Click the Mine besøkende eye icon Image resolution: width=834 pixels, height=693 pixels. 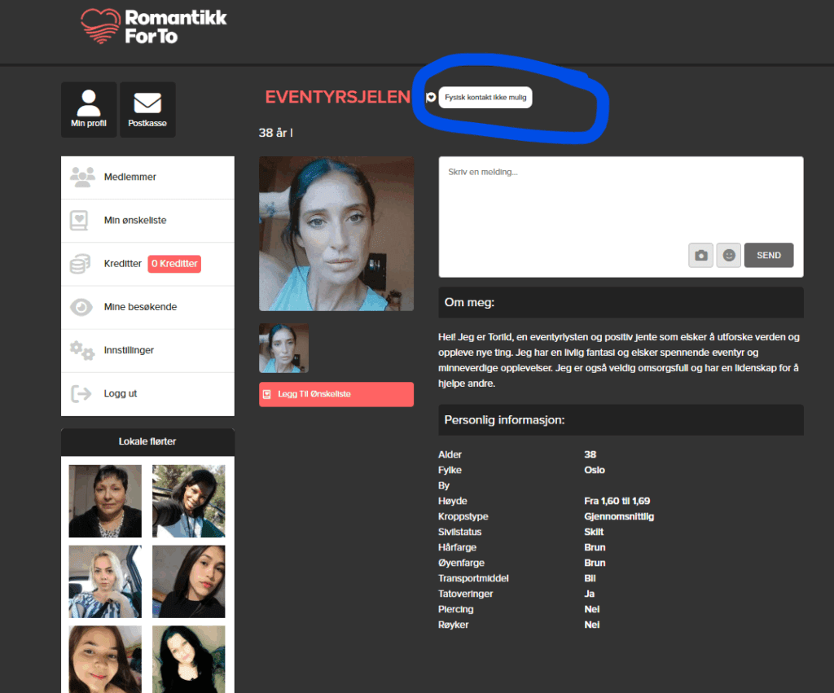[81, 307]
